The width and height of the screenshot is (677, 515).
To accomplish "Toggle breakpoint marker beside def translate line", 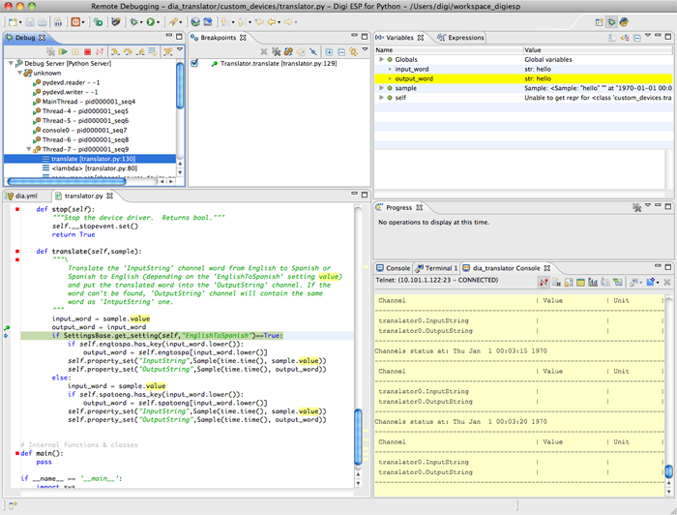I will point(17,252).
